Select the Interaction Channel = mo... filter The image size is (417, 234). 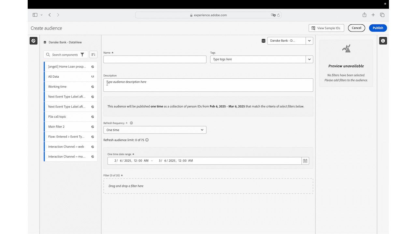(x=70, y=157)
